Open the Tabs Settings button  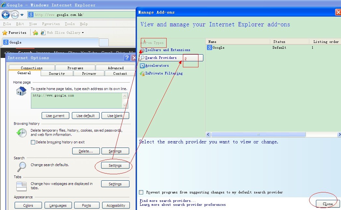pos(115,184)
